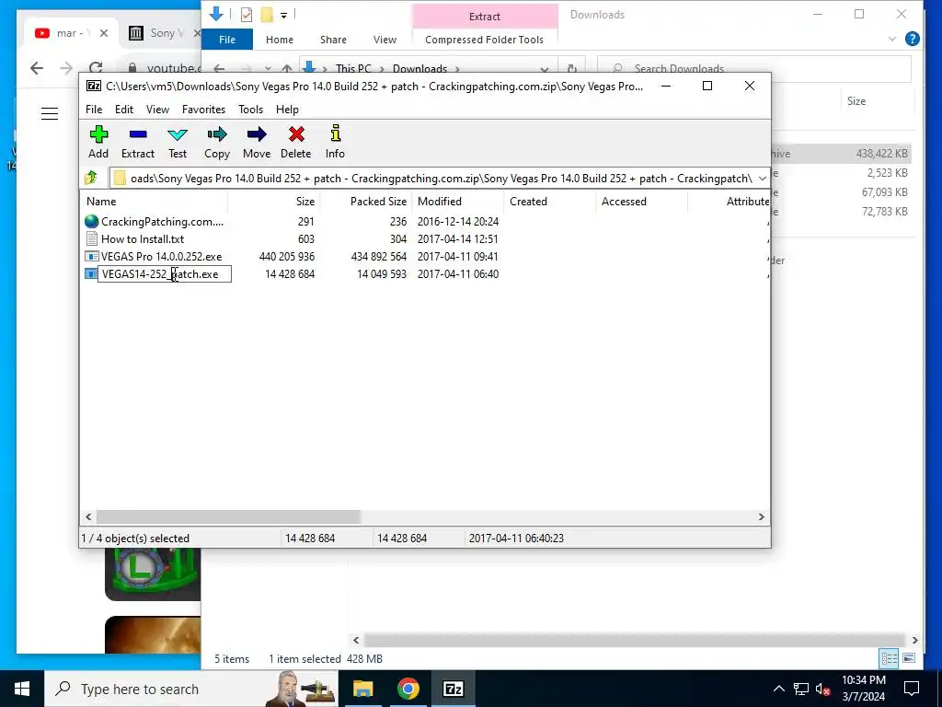Open the Tools menu in 7-Zip

[x=250, y=110]
